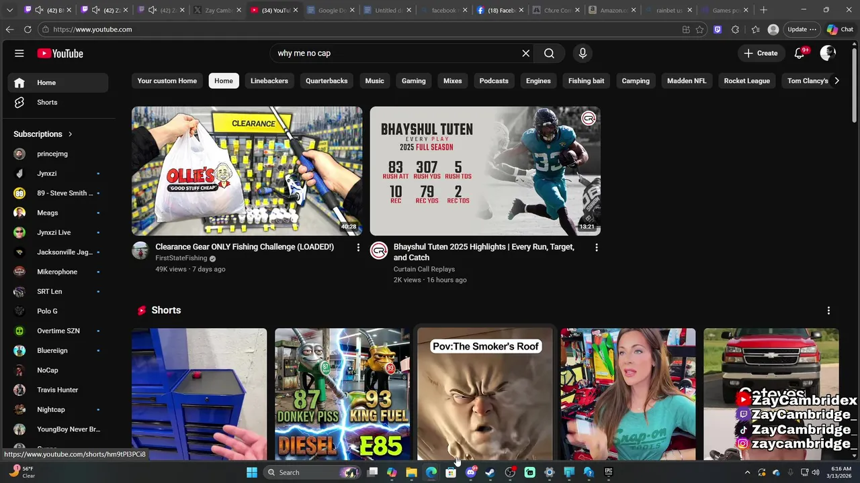The width and height of the screenshot is (860, 483).
Task: Open the Donkey Piss diesel E85 short
Action: click(342, 394)
